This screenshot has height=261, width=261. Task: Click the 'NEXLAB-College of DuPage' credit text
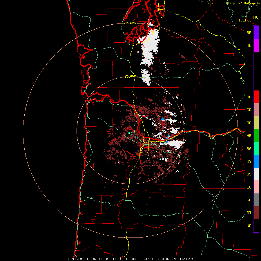tap(231, 3)
